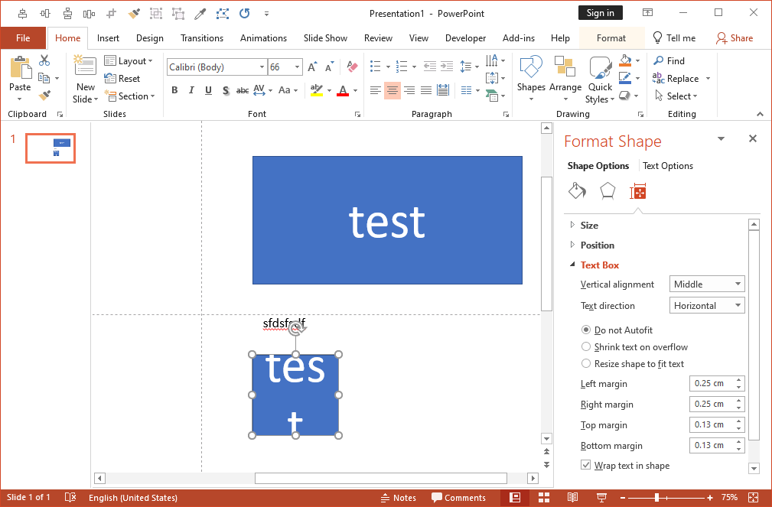772x507 pixels.
Task: Clear all formatting eraser icon
Action: pyautogui.click(x=352, y=67)
